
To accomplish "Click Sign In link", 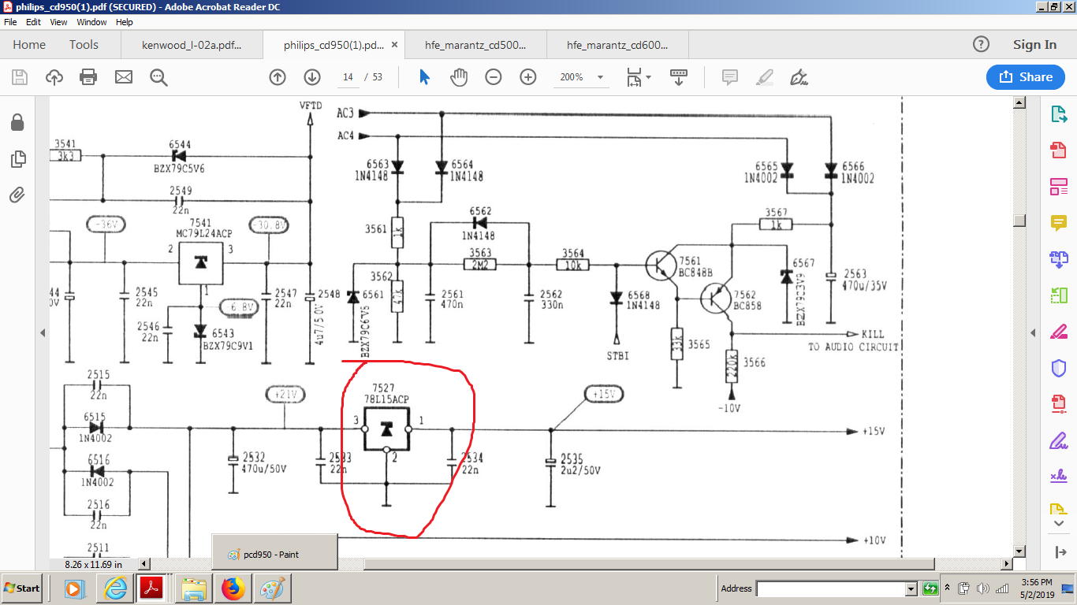I will click(1034, 45).
